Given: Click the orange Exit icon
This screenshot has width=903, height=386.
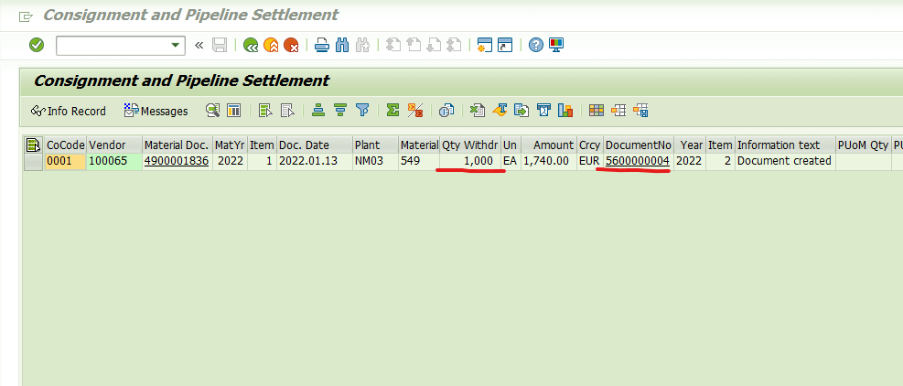Looking at the screenshot, I should tap(271, 45).
